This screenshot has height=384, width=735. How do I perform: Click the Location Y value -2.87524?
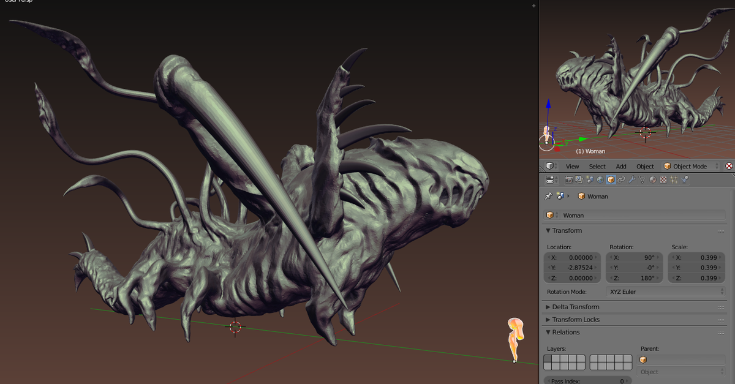(x=573, y=268)
